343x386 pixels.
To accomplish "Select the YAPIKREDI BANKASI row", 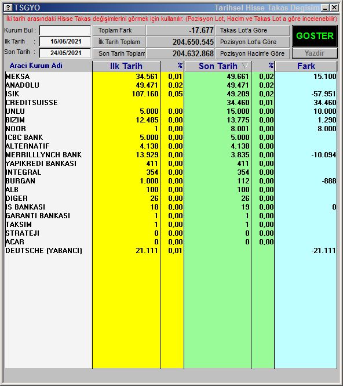I will pyautogui.click(x=171, y=164).
